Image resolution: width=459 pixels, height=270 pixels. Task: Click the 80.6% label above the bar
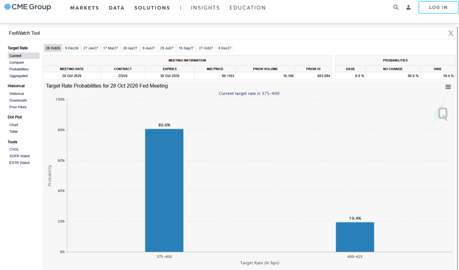(164, 125)
